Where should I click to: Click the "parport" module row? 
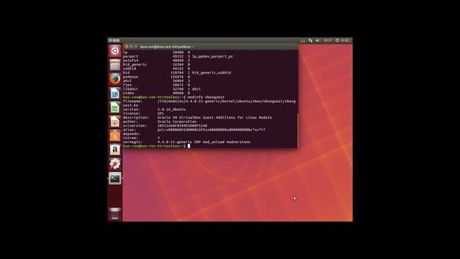point(178,56)
